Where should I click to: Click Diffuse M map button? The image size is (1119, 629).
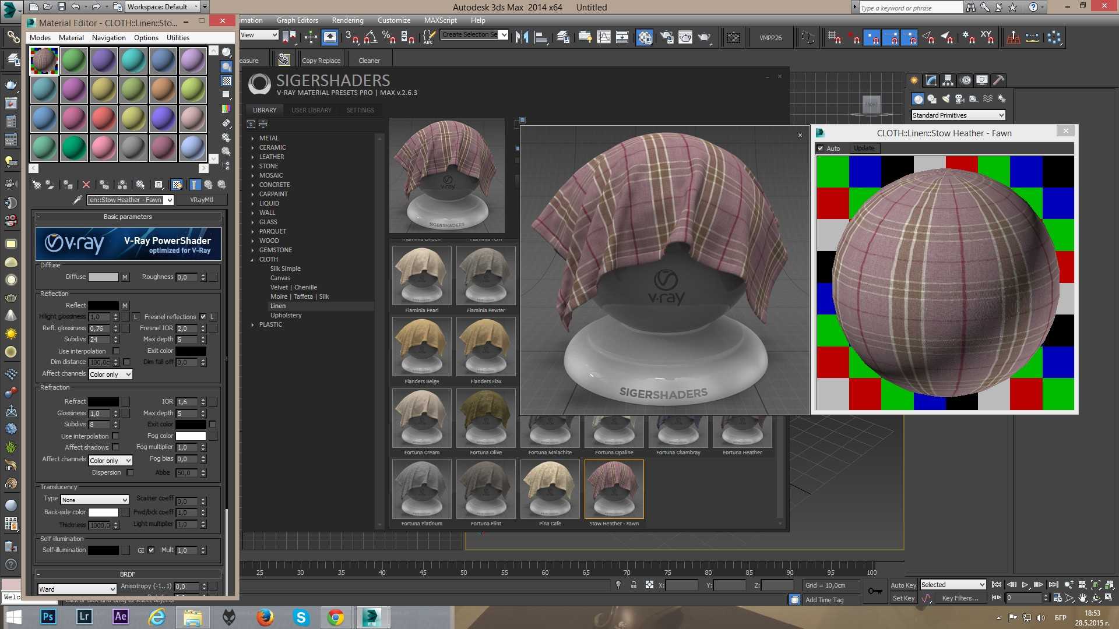pos(125,277)
